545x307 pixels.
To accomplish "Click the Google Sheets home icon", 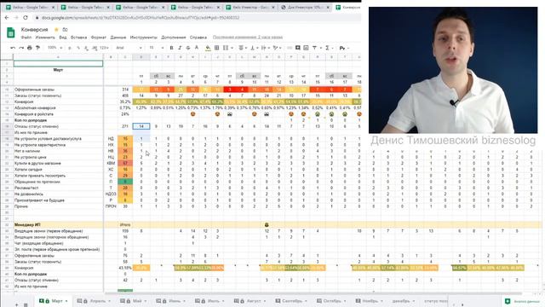I will [x=11, y=32].
